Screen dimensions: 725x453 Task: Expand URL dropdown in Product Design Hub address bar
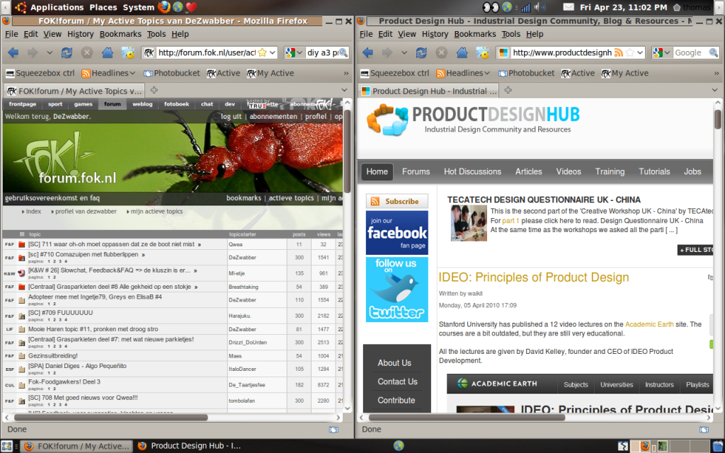(x=640, y=52)
